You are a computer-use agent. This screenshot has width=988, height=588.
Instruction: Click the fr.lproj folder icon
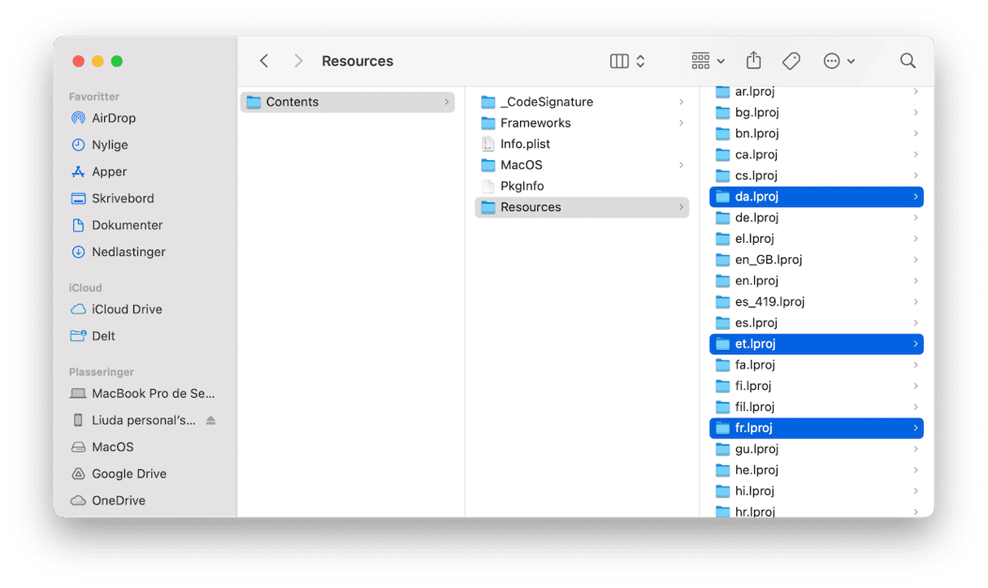click(722, 428)
